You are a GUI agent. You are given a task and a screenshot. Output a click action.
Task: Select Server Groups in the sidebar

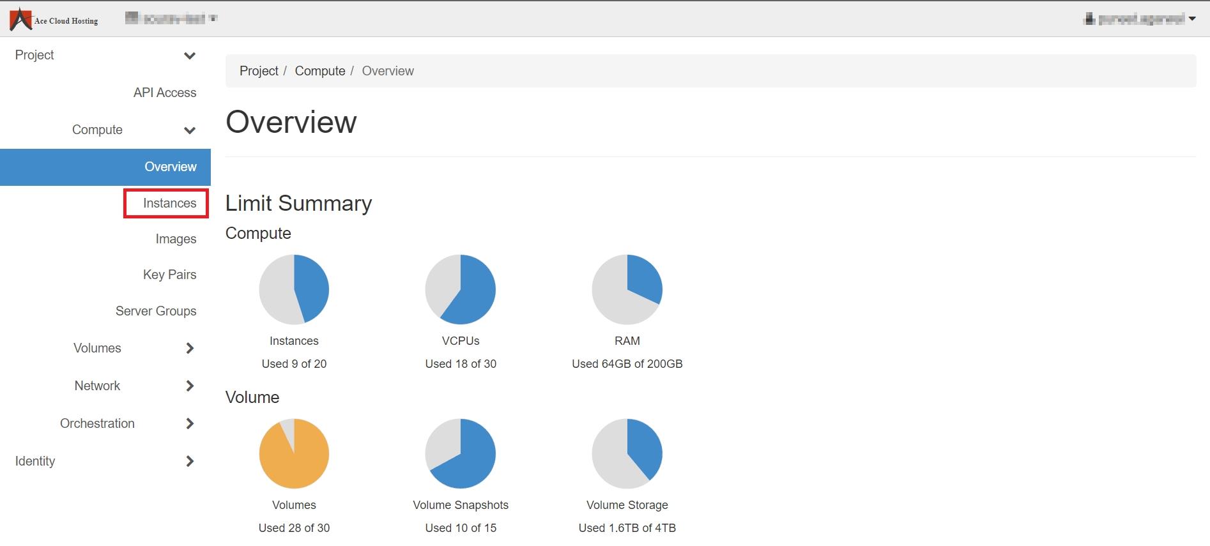point(156,311)
